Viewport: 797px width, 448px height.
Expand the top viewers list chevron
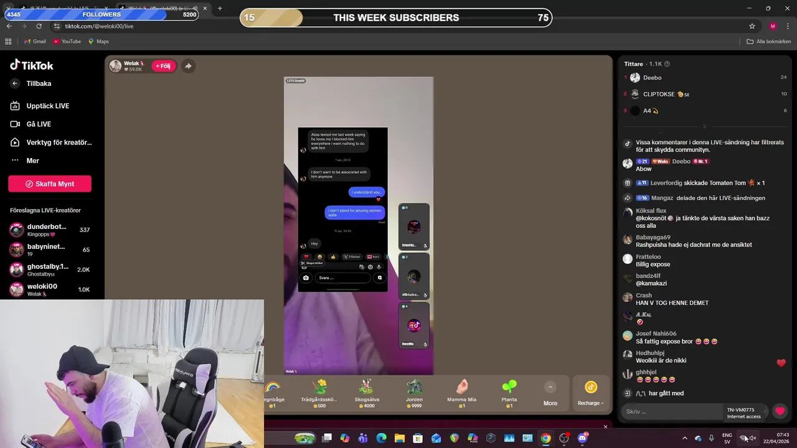pyautogui.click(x=704, y=126)
